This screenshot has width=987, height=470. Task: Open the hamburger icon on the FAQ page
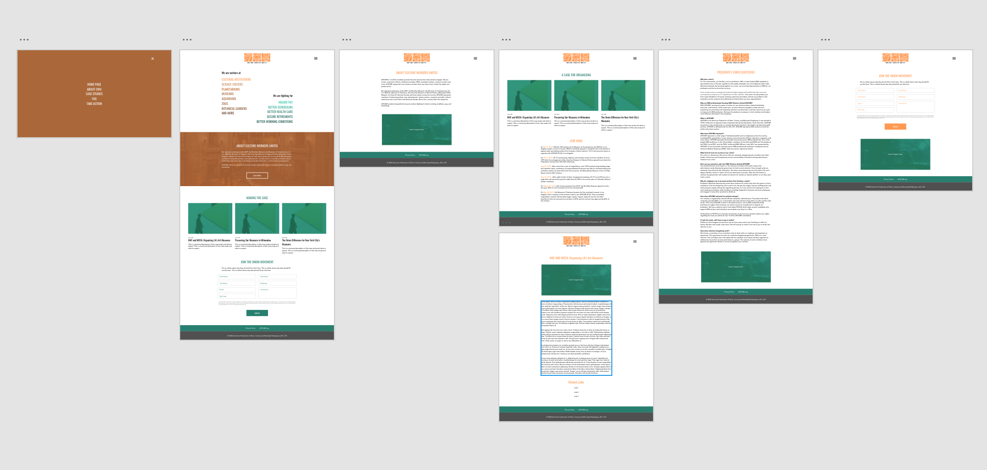796,58
